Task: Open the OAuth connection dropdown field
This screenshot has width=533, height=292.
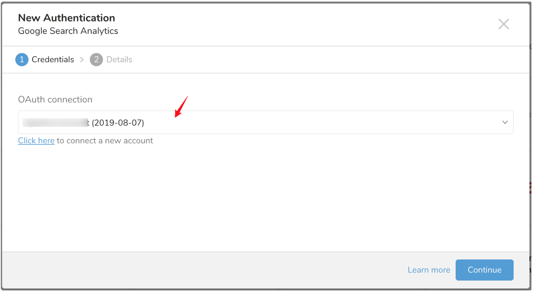Action: [x=266, y=123]
